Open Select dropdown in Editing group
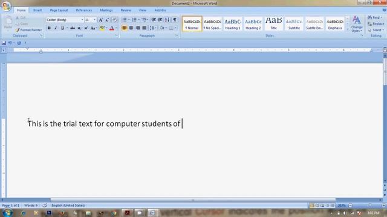 tap(376, 30)
